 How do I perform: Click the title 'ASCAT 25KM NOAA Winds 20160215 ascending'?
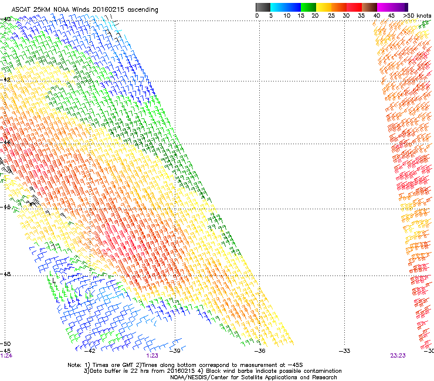click(84, 10)
